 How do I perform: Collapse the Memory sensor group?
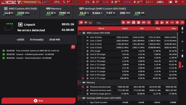80,82
